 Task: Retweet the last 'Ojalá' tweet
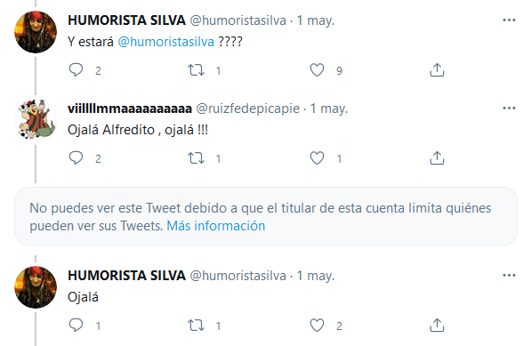[196, 326]
